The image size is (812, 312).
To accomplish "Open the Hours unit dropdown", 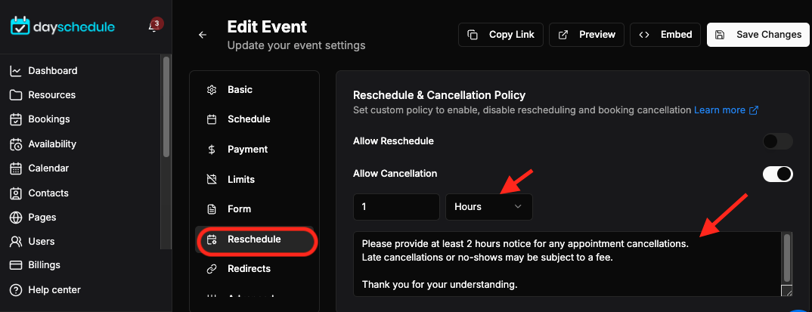I will (489, 207).
